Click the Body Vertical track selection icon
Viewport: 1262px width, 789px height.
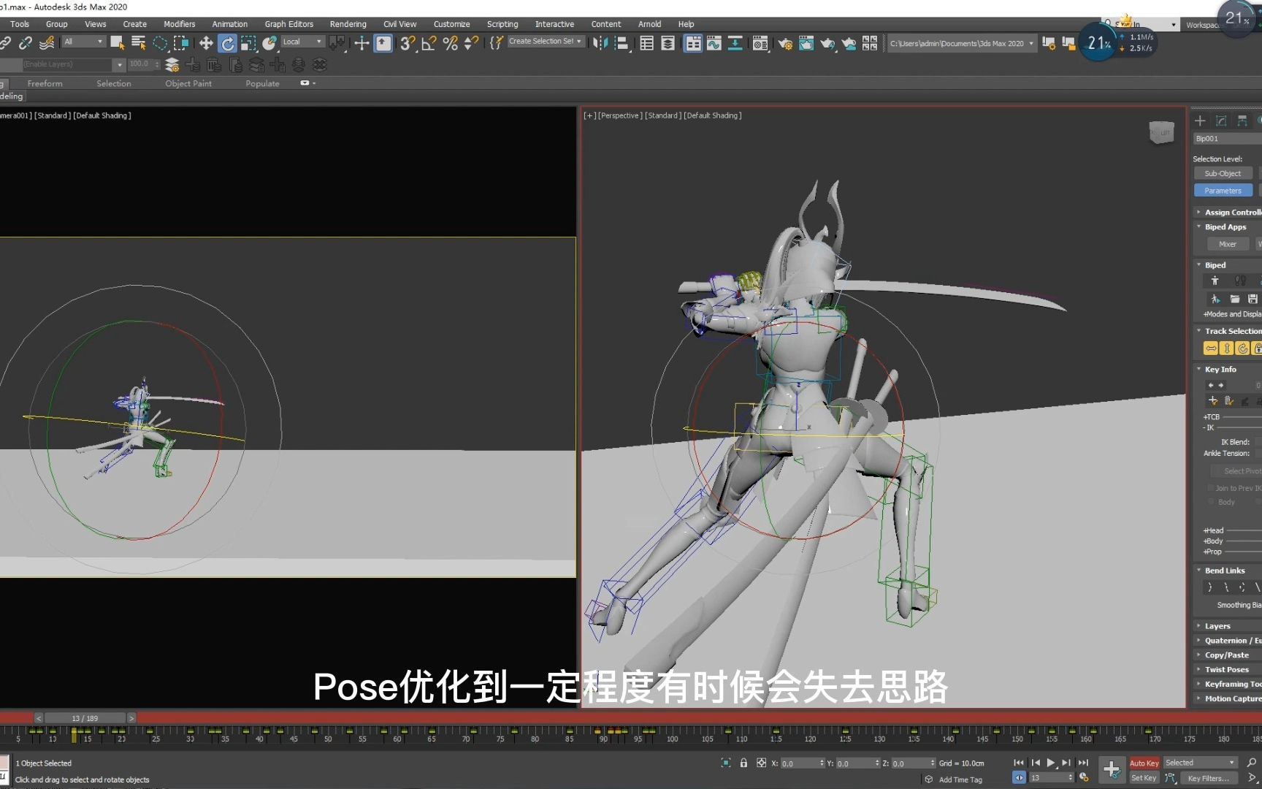[1227, 348]
